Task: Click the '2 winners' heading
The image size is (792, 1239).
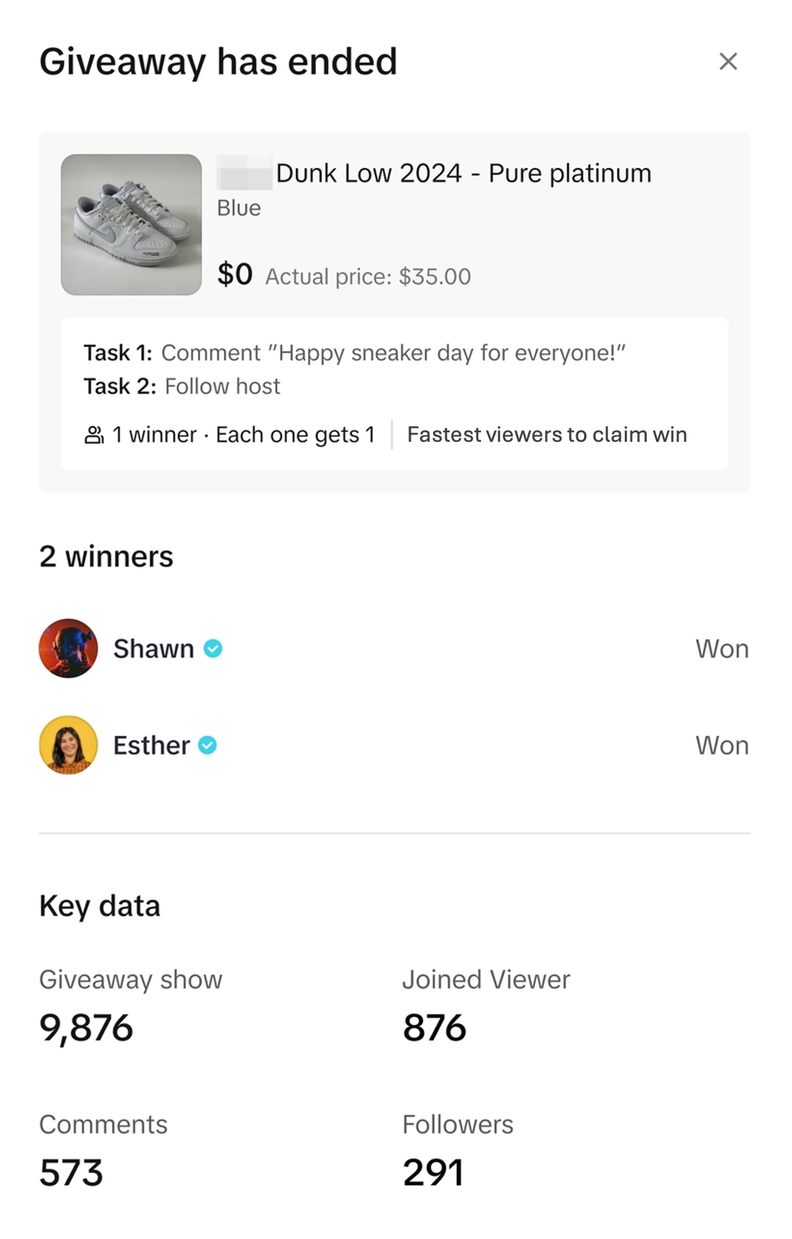Action: (x=106, y=557)
